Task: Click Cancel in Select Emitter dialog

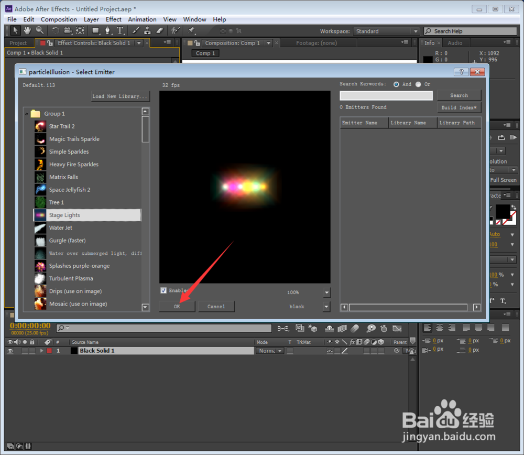Action: [x=216, y=307]
